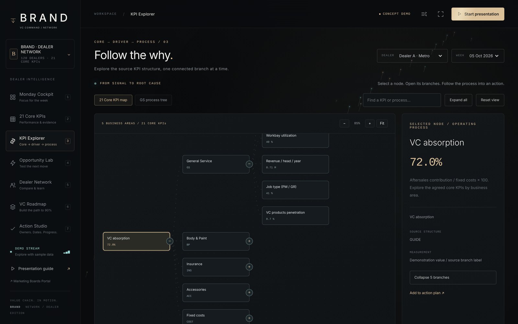
Task: Click the Collapse 5 branches button
Action: click(453, 277)
